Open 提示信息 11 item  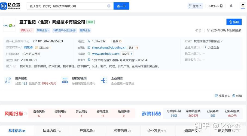point(103,113)
